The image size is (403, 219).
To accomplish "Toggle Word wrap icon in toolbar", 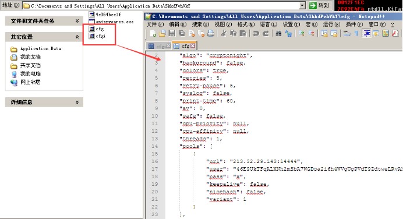I will (347, 33).
